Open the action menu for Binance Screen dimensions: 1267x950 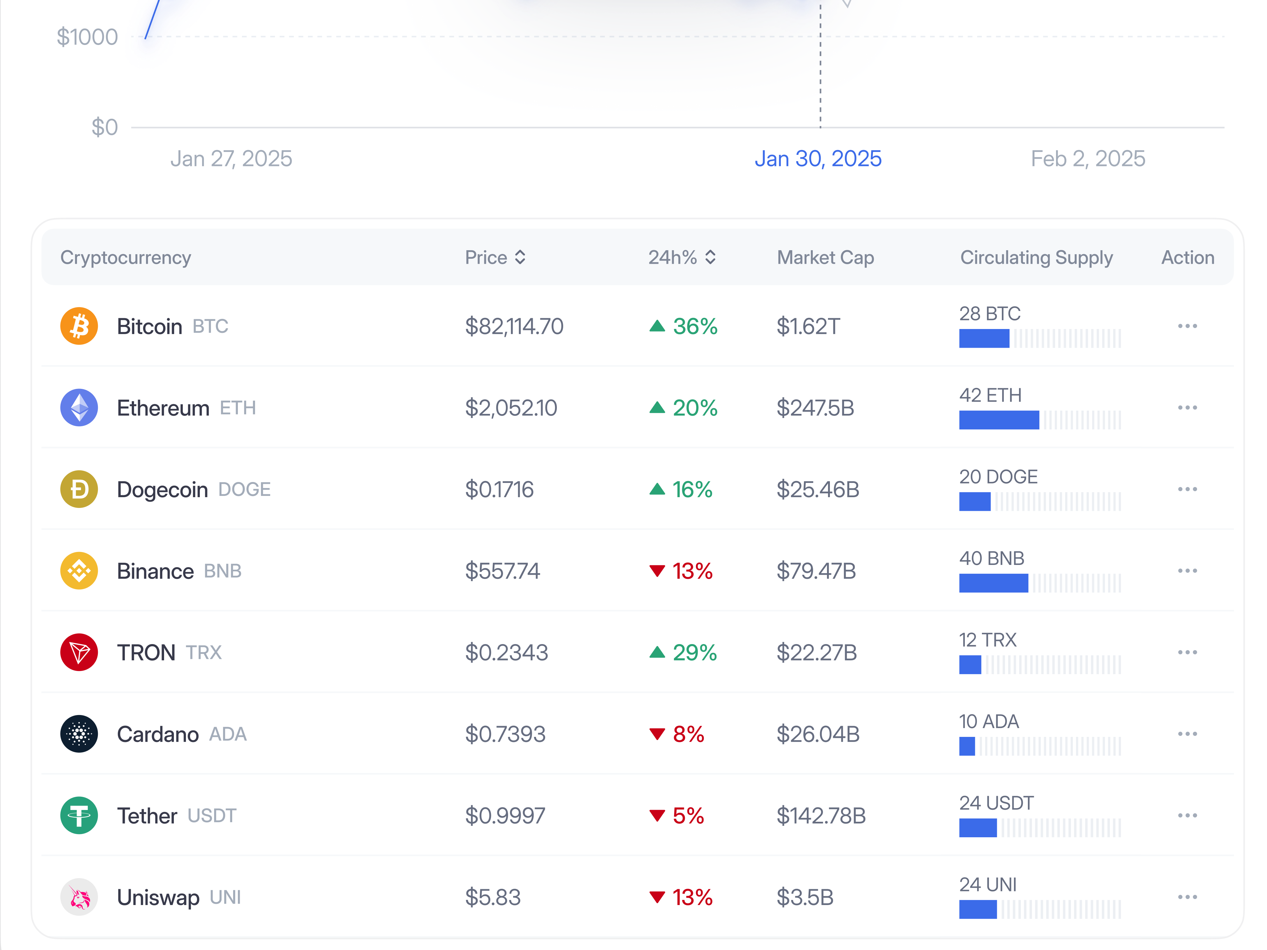(1187, 571)
